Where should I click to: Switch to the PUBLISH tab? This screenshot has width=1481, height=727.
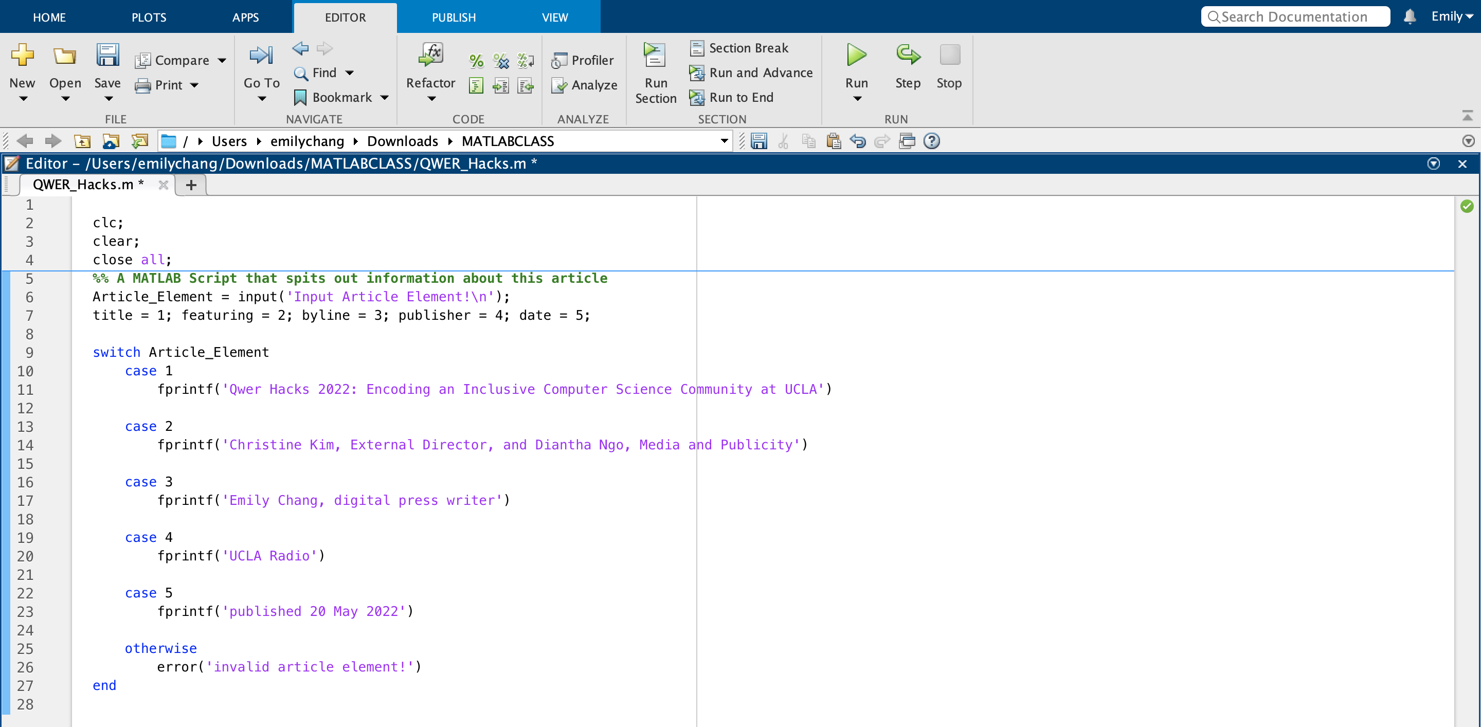point(454,17)
